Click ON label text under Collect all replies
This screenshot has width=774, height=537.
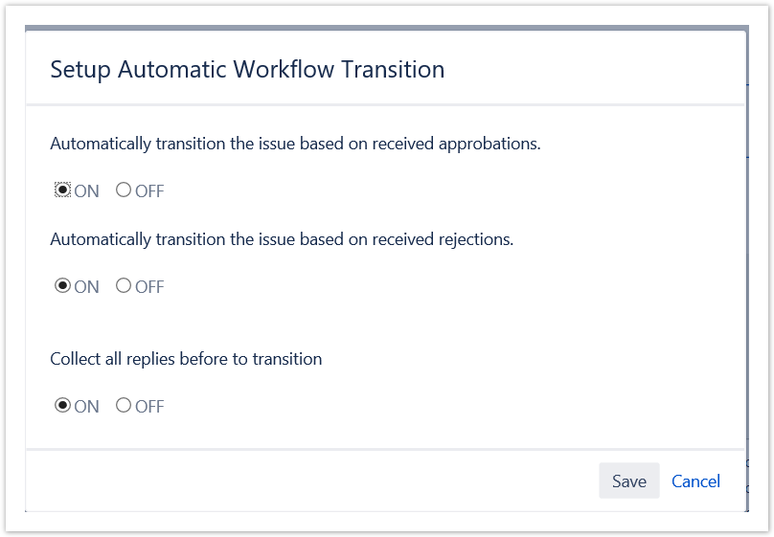87,407
